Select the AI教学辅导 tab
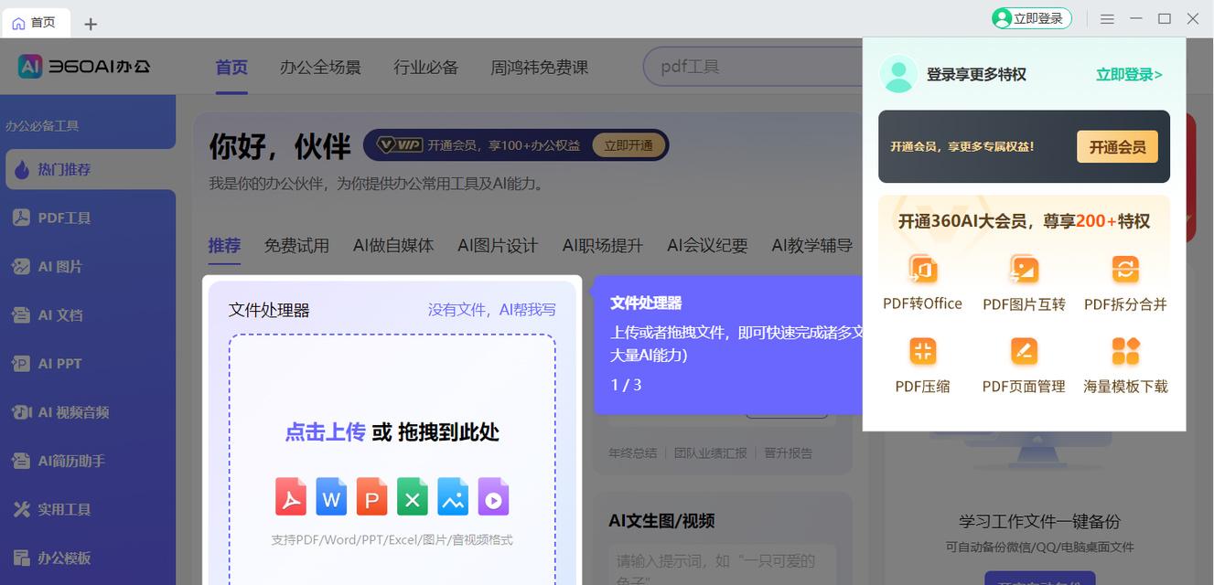 click(x=812, y=245)
